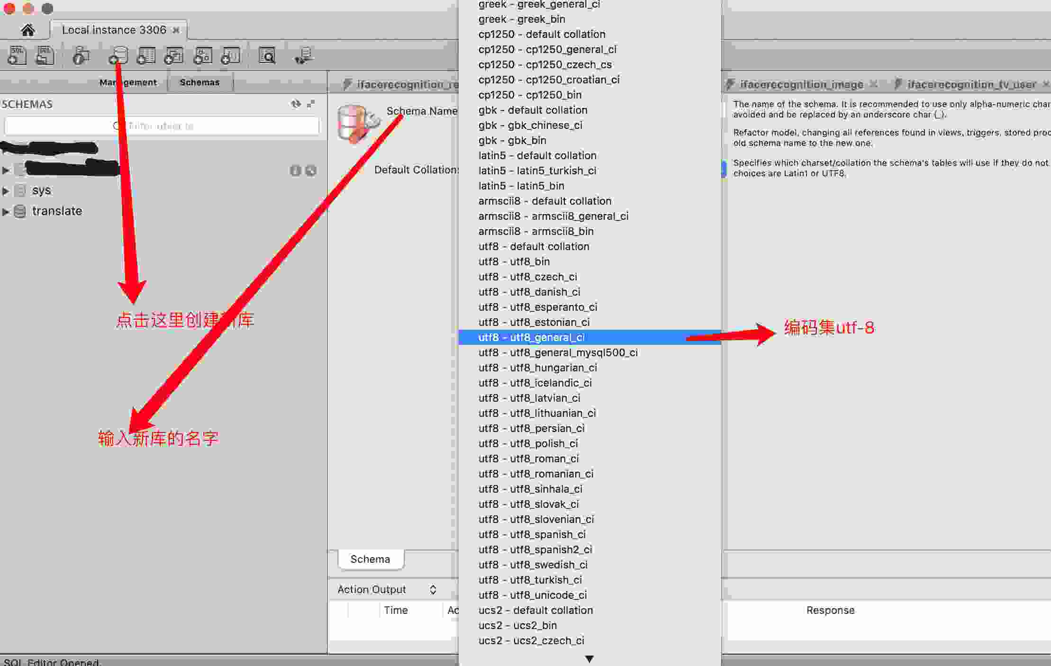The height and width of the screenshot is (666, 1051).
Task: Choose gbk - gbk_chinese_ci
Action: click(x=590, y=125)
